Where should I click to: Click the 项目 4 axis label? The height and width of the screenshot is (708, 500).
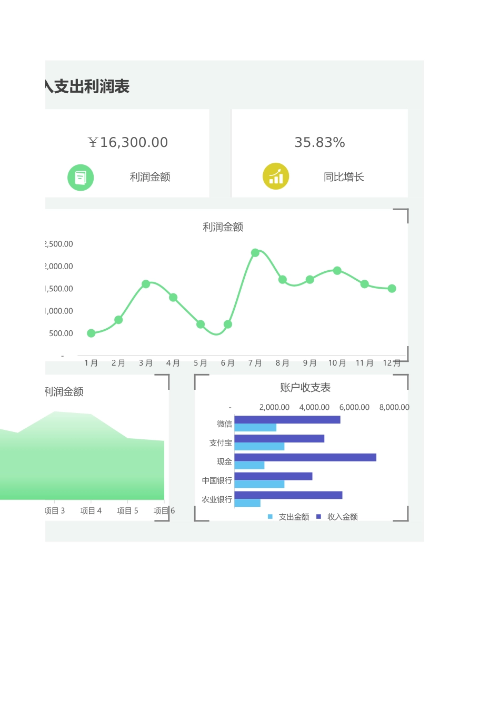pos(91,510)
